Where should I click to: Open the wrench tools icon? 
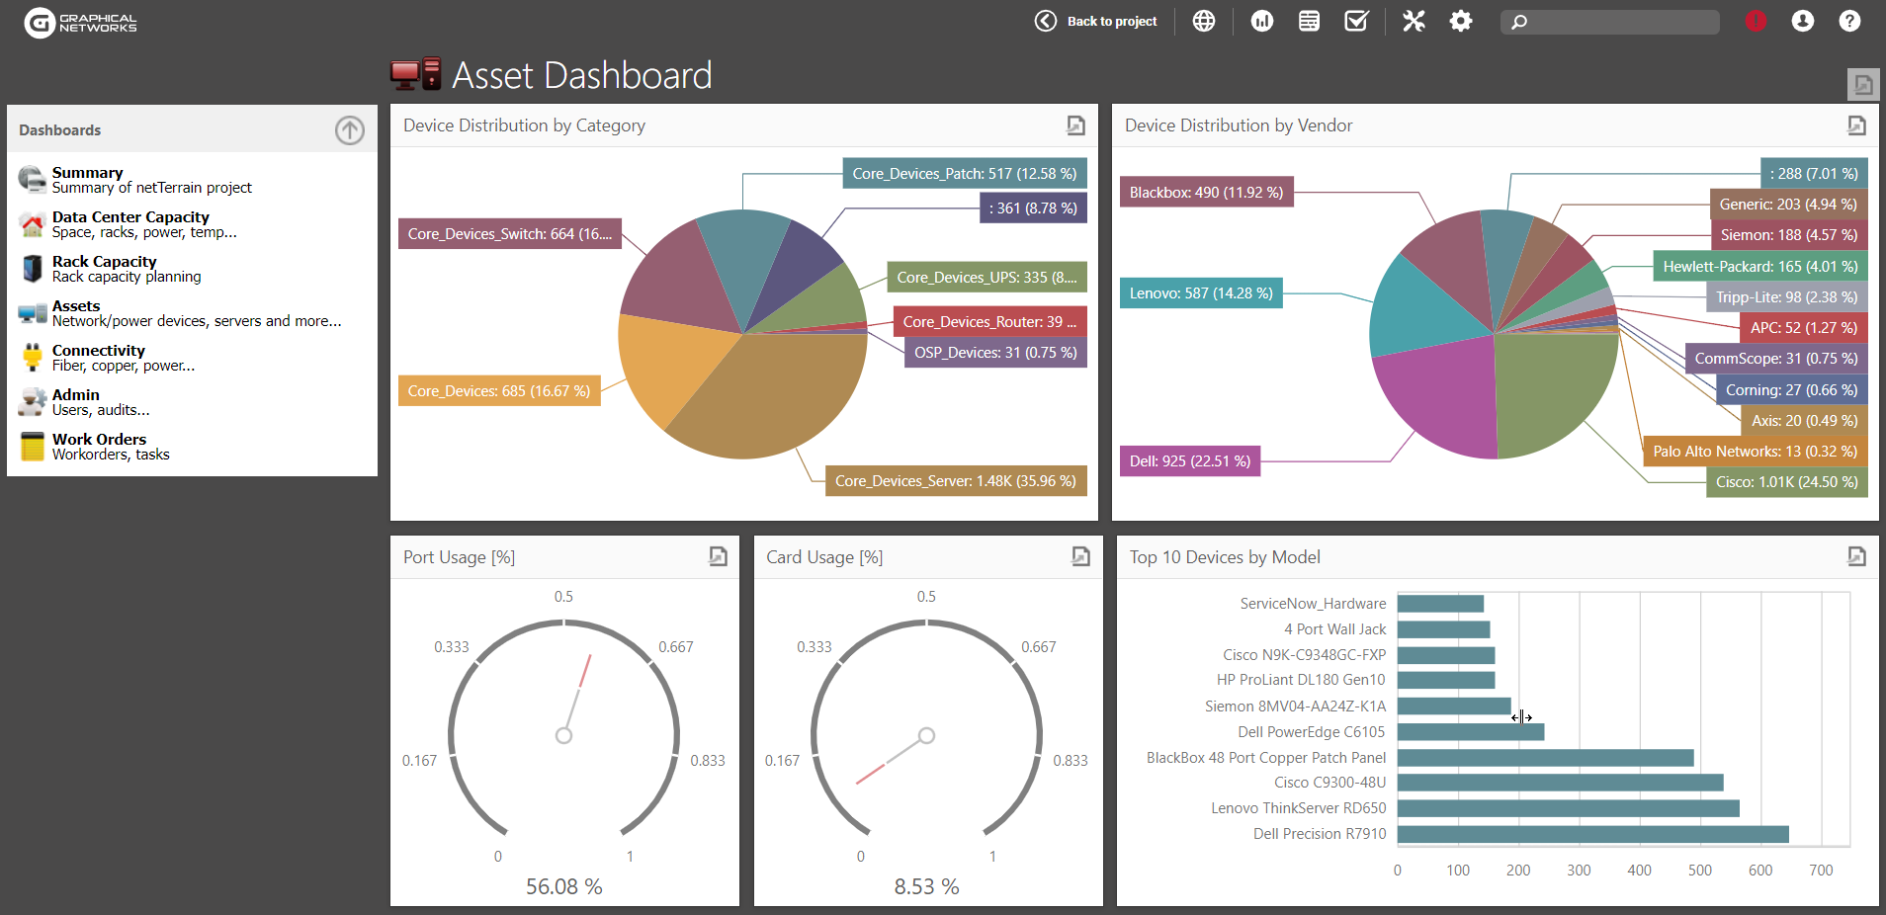point(1414,21)
